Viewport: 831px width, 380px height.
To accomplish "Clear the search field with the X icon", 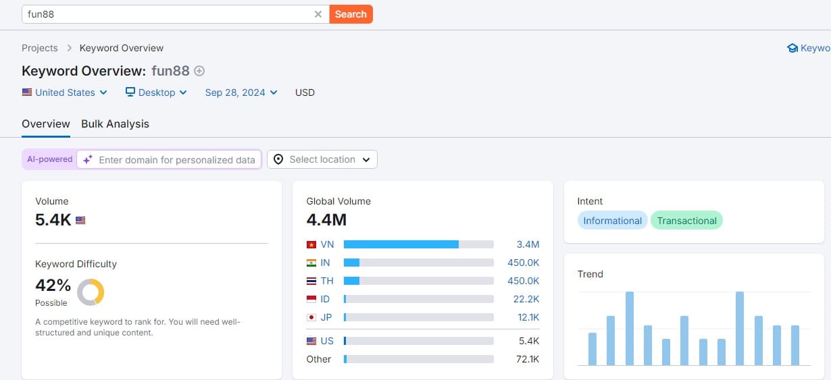I will click(318, 14).
